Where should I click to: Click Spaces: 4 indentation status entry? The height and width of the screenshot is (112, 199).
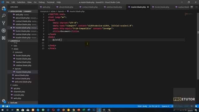(165, 106)
